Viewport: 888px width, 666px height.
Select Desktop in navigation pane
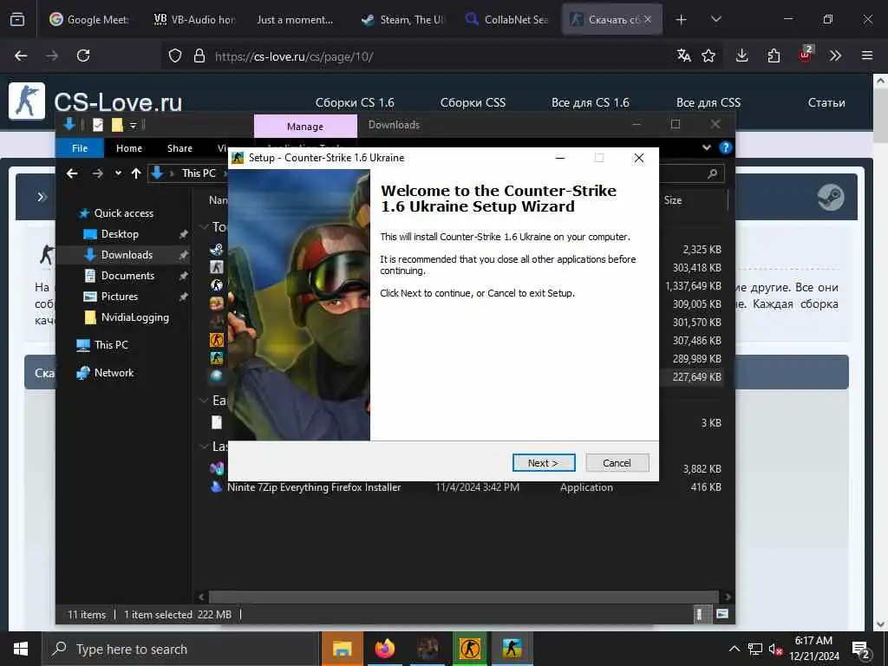[120, 234]
